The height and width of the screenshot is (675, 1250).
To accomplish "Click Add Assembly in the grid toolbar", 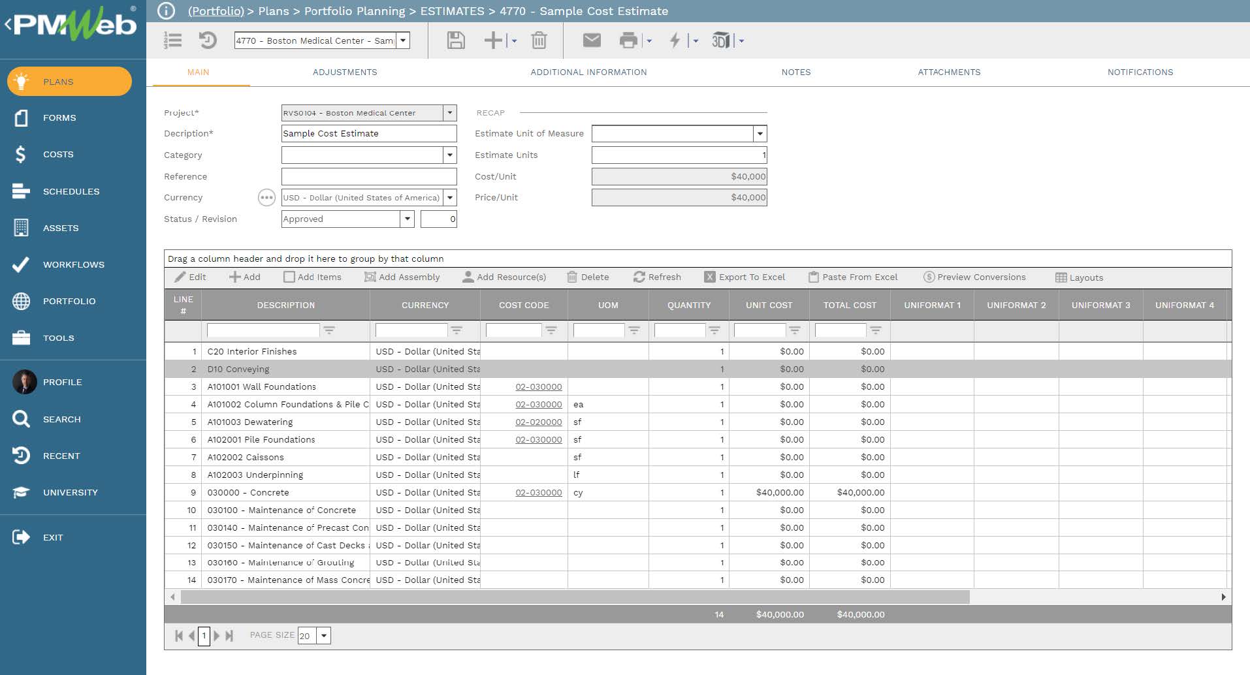I will (x=402, y=277).
